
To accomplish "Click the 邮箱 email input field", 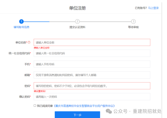I will (x=92, y=75).
